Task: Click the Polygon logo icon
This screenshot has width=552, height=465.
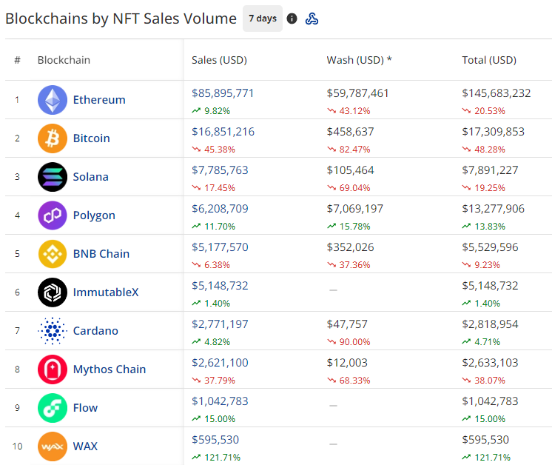Action: (x=53, y=215)
